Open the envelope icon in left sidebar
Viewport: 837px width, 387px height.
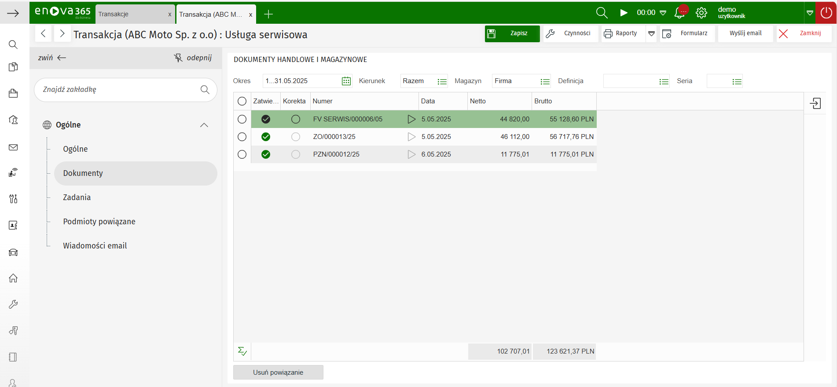point(13,147)
